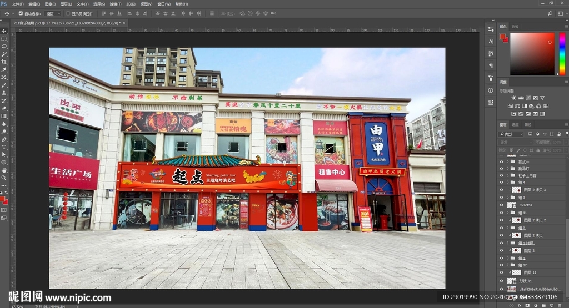Switch to the 通道 tab
569x308 pixels.
[x=515, y=125]
